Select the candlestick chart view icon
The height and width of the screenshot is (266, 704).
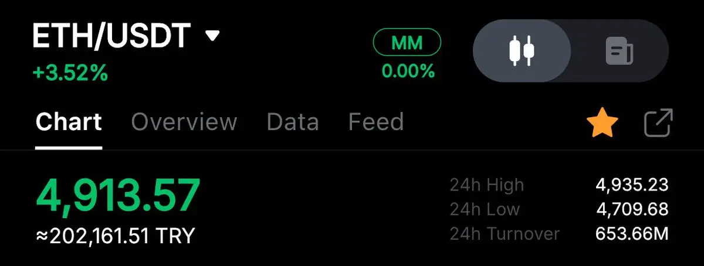[522, 51]
